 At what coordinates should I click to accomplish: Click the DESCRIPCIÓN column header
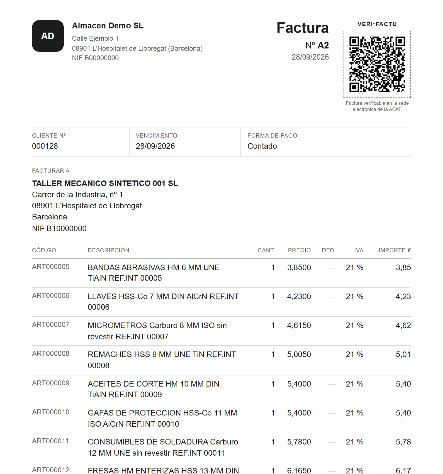[x=109, y=250]
